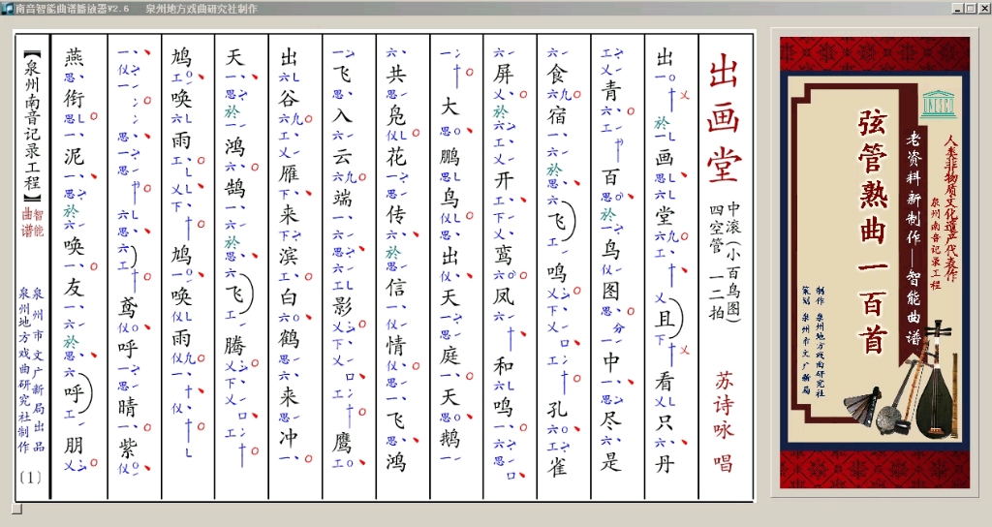Screen dimensions: 992x527
Task: Click the lyric character 鹤
Action: 289,337
